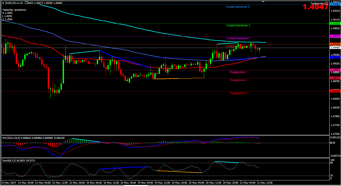
Task: Open the EURCAD.m,H1 chart dropdown triangle
Action: [x=3, y=3]
